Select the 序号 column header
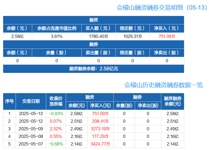Image resolution: width=209 pixels, height=150 pixels. tap(9, 101)
